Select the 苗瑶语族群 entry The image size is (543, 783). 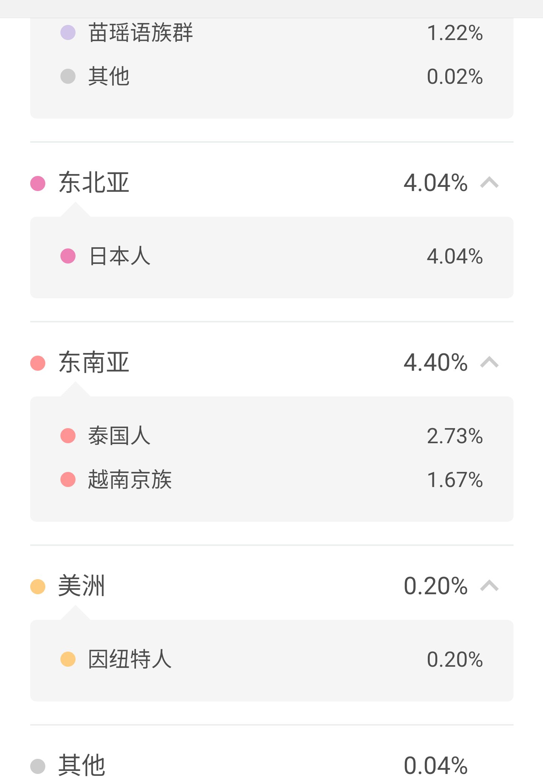click(x=272, y=33)
